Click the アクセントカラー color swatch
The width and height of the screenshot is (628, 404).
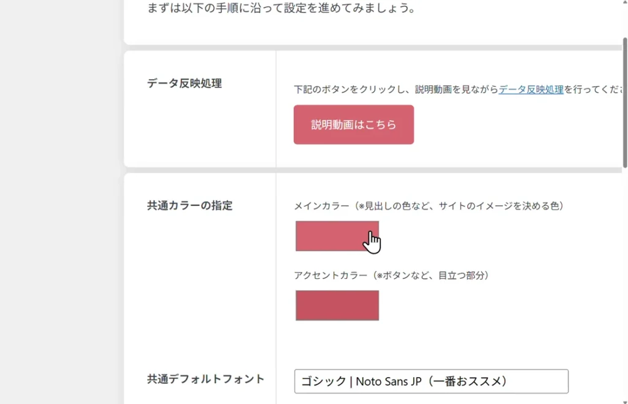click(x=337, y=305)
